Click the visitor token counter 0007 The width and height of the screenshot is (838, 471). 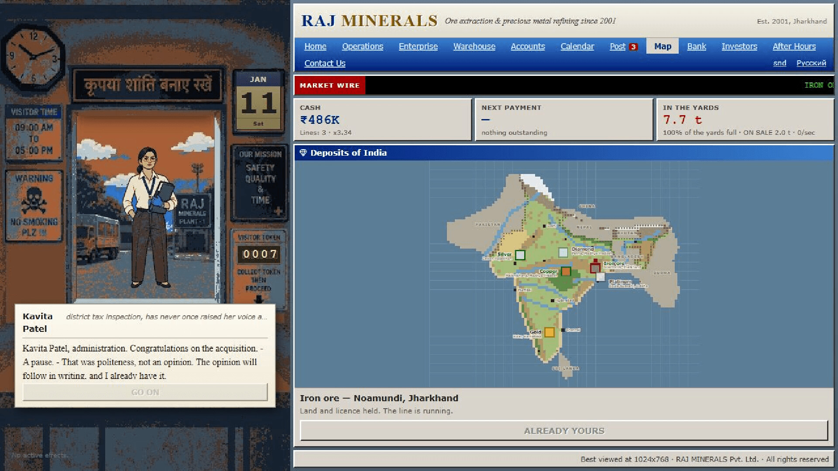pyautogui.click(x=260, y=254)
